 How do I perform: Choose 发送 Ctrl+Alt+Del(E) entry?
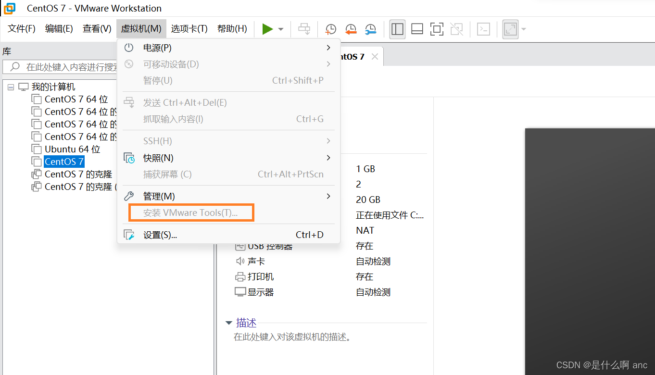coord(228,103)
